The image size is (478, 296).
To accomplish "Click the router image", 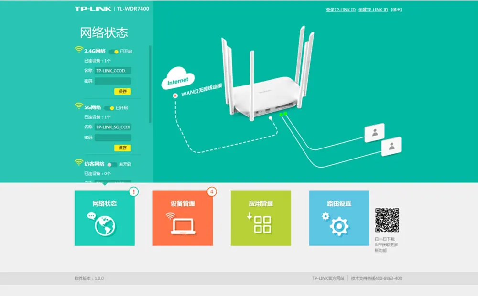I will [268, 74].
